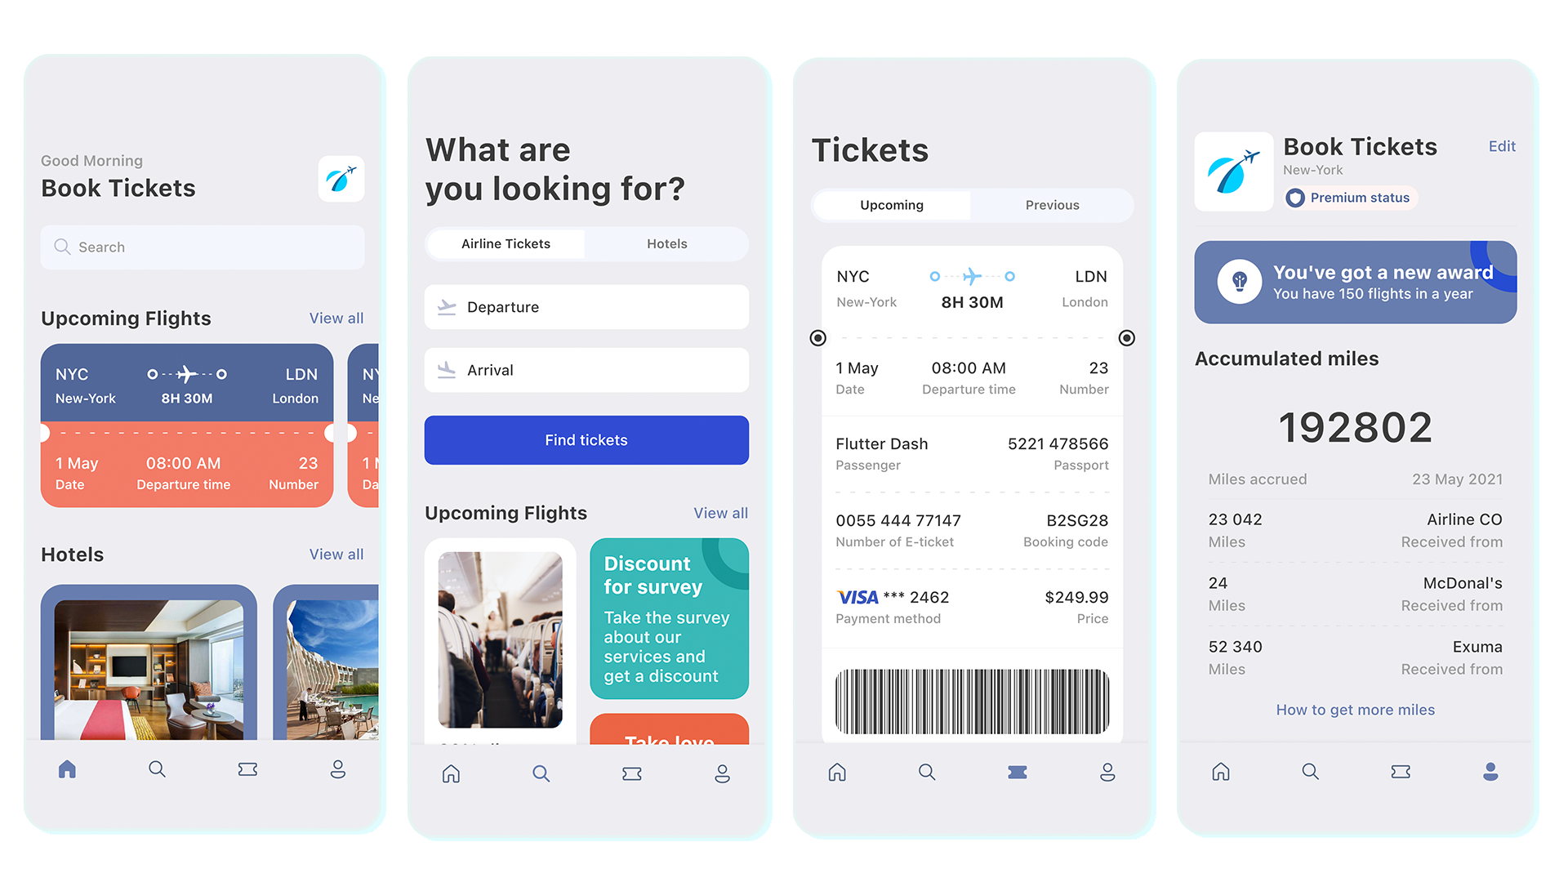Click the home icon on first screen
The width and height of the screenshot is (1568, 882).
pyautogui.click(x=67, y=771)
